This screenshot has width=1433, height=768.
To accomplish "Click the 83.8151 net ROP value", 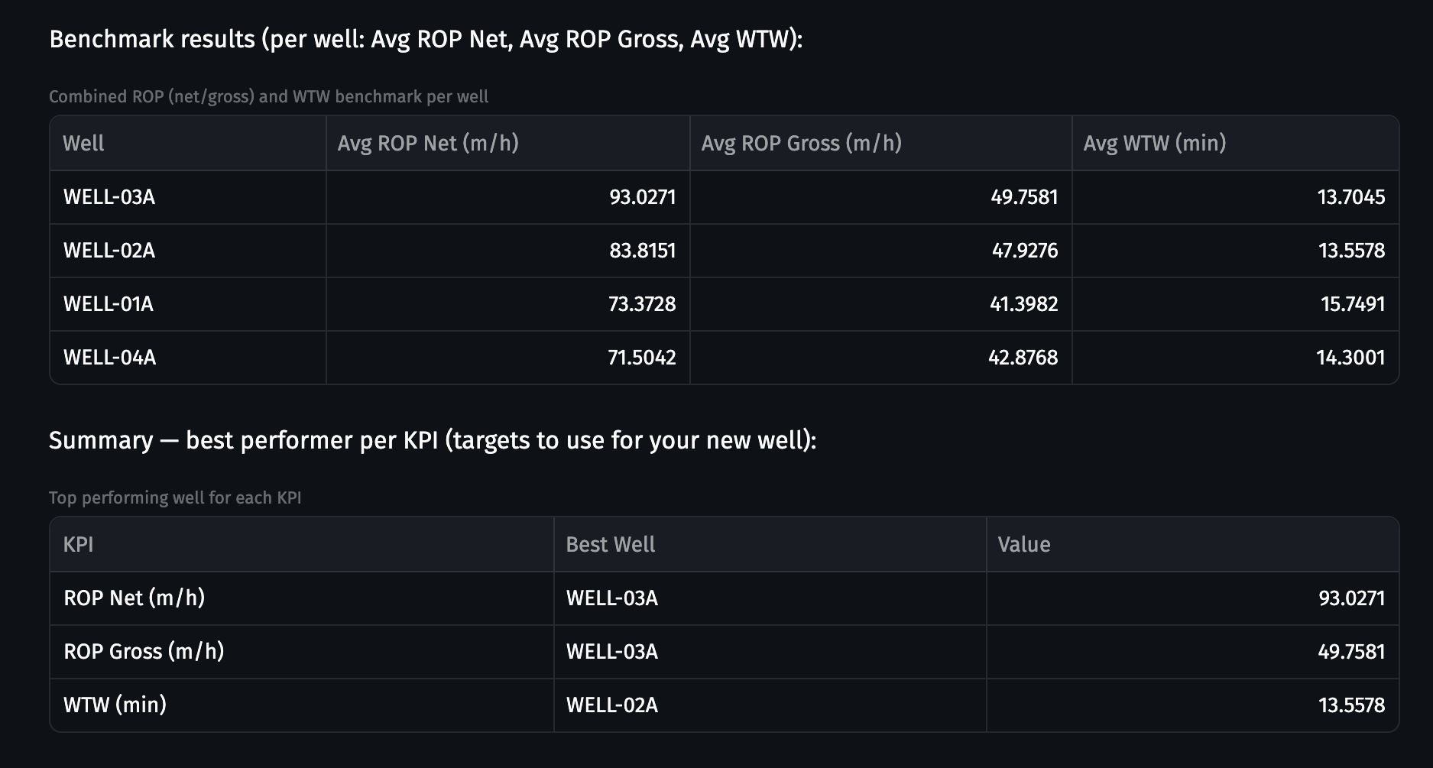I will pyautogui.click(x=642, y=251).
